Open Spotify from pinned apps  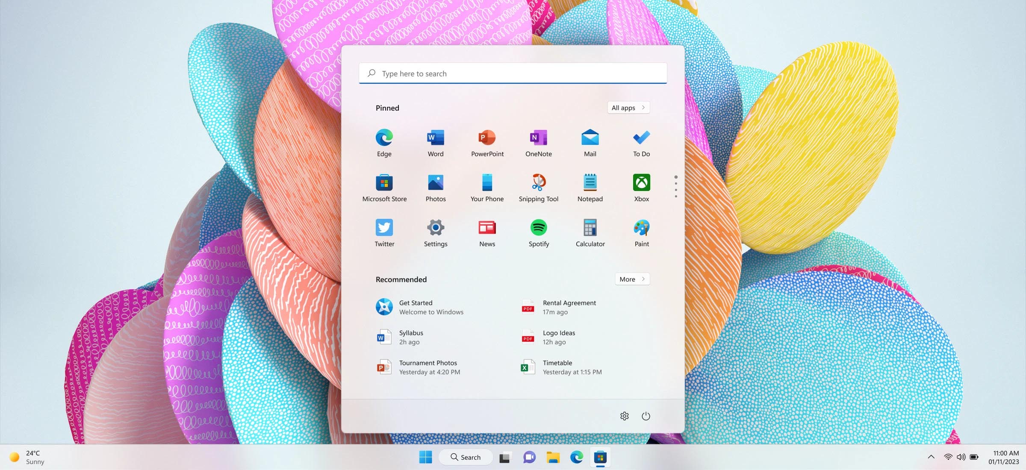pos(538,233)
